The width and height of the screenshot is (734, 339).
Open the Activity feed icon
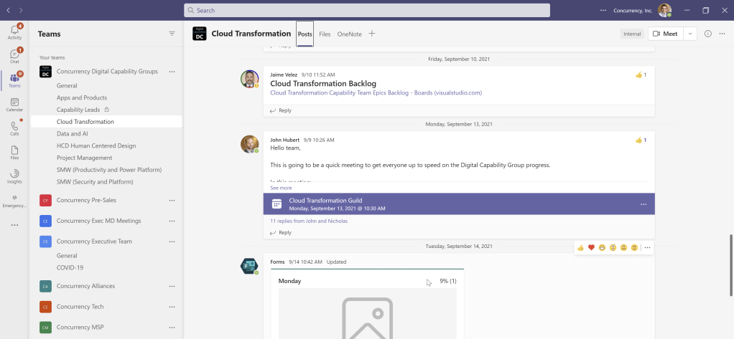tap(14, 32)
